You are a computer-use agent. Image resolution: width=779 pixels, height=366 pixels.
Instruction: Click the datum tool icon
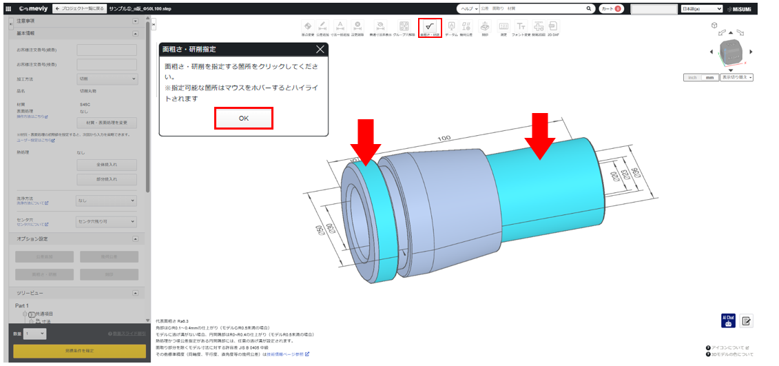[x=451, y=28]
